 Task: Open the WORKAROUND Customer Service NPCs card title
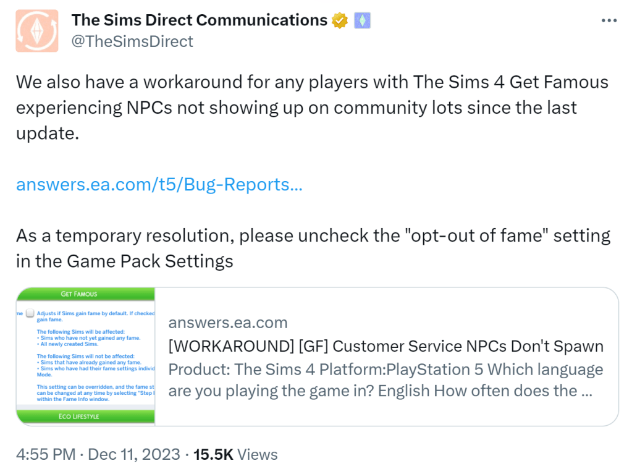coord(386,346)
